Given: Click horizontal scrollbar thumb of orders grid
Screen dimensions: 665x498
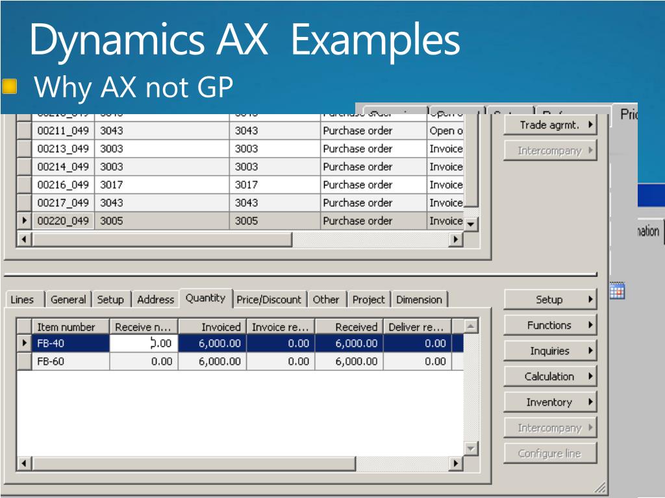Looking at the screenshot, I should click(x=162, y=239).
